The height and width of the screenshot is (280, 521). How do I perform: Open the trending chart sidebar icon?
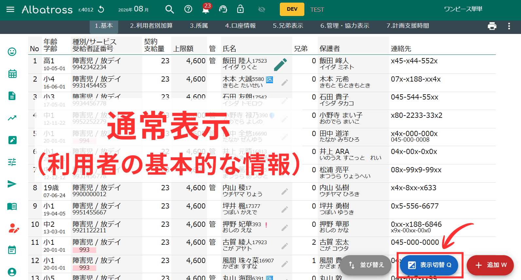pos(12,118)
